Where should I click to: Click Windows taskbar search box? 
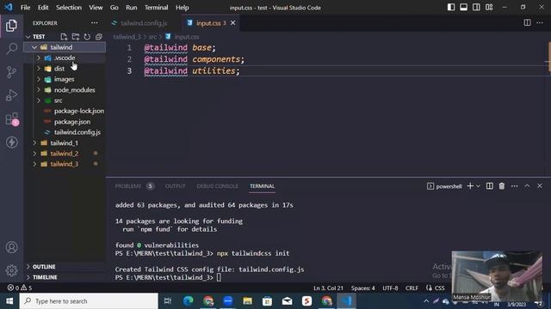(x=89, y=301)
